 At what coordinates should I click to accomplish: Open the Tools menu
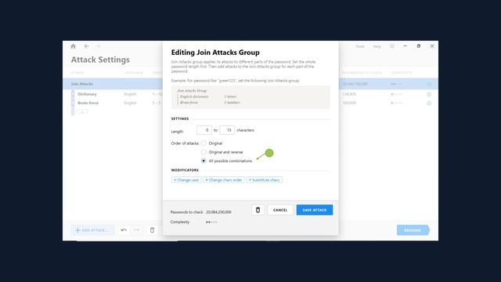pyautogui.click(x=360, y=46)
